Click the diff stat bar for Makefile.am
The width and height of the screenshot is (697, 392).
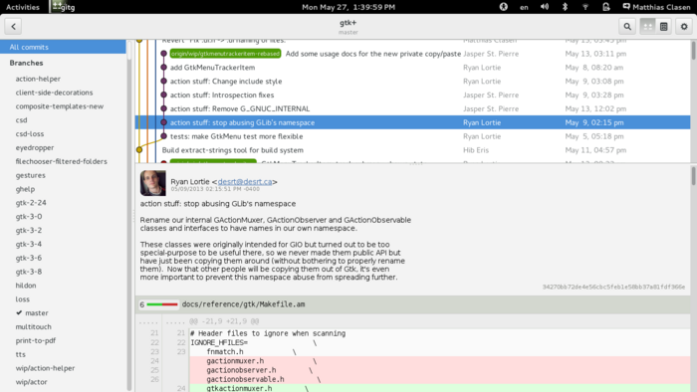(x=162, y=304)
